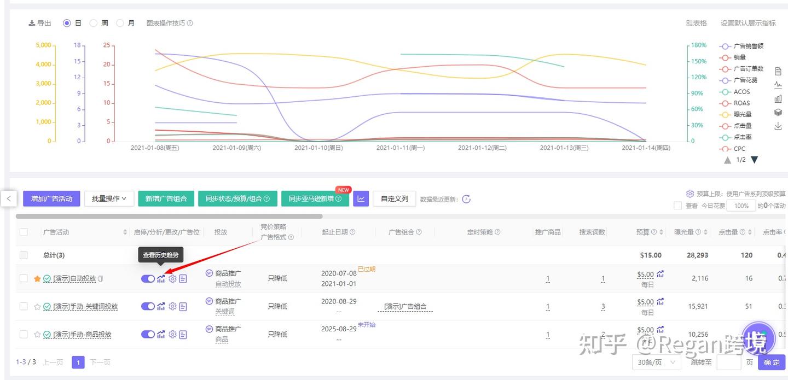Click the horizontal table scrollbar
The image size is (788, 380).
(x=169, y=217)
